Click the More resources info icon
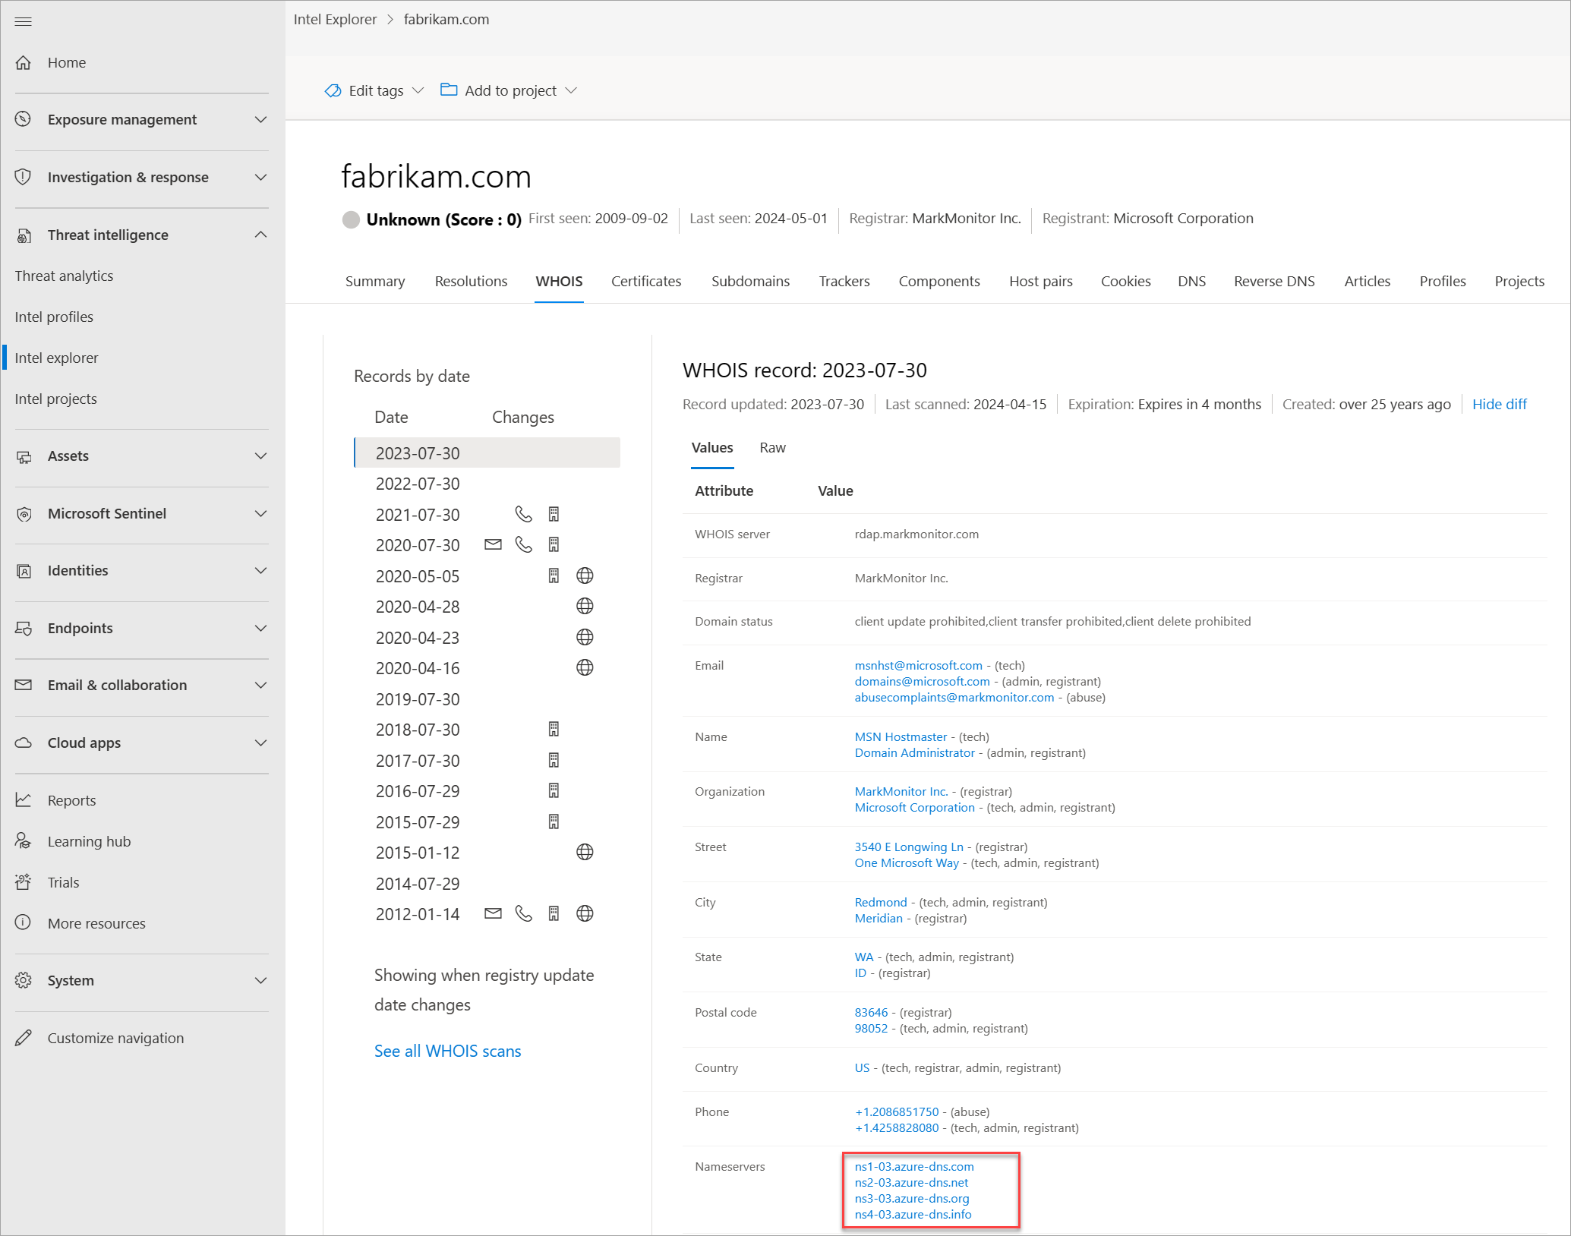The width and height of the screenshot is (1571, 1236). click(24, 923)
